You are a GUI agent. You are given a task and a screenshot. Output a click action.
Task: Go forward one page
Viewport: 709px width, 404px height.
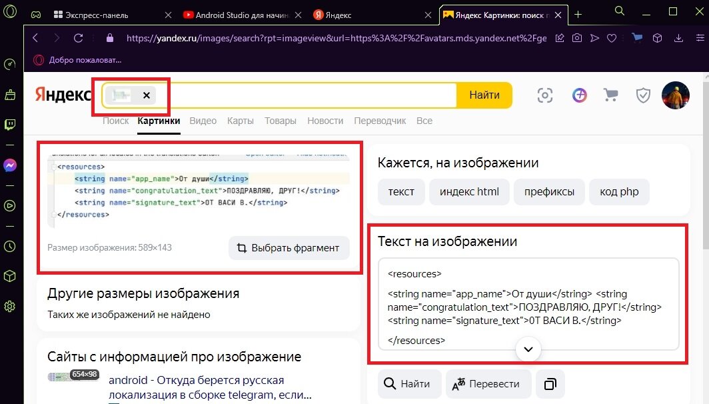[x=57, y=38]
